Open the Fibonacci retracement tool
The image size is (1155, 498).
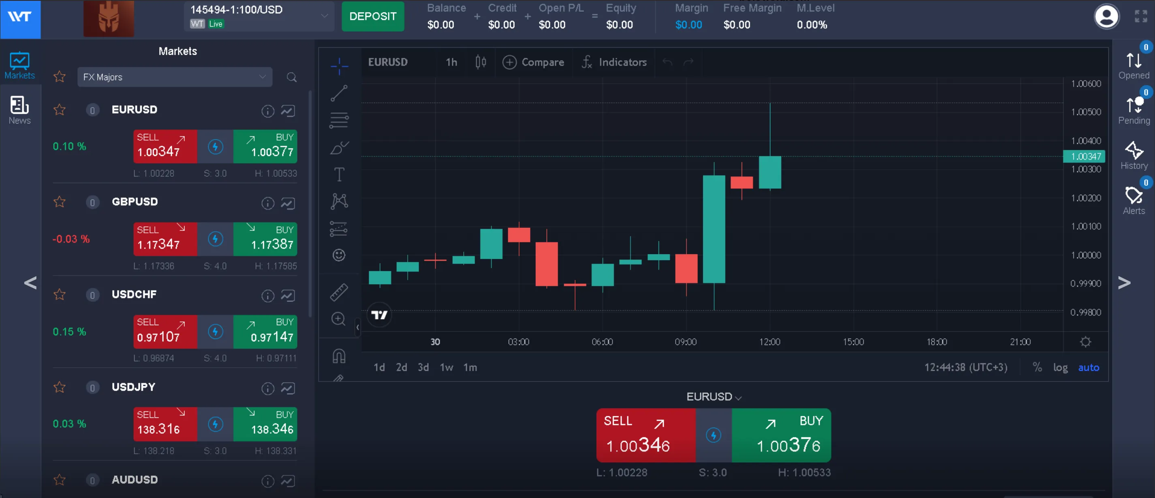(339, 120)
